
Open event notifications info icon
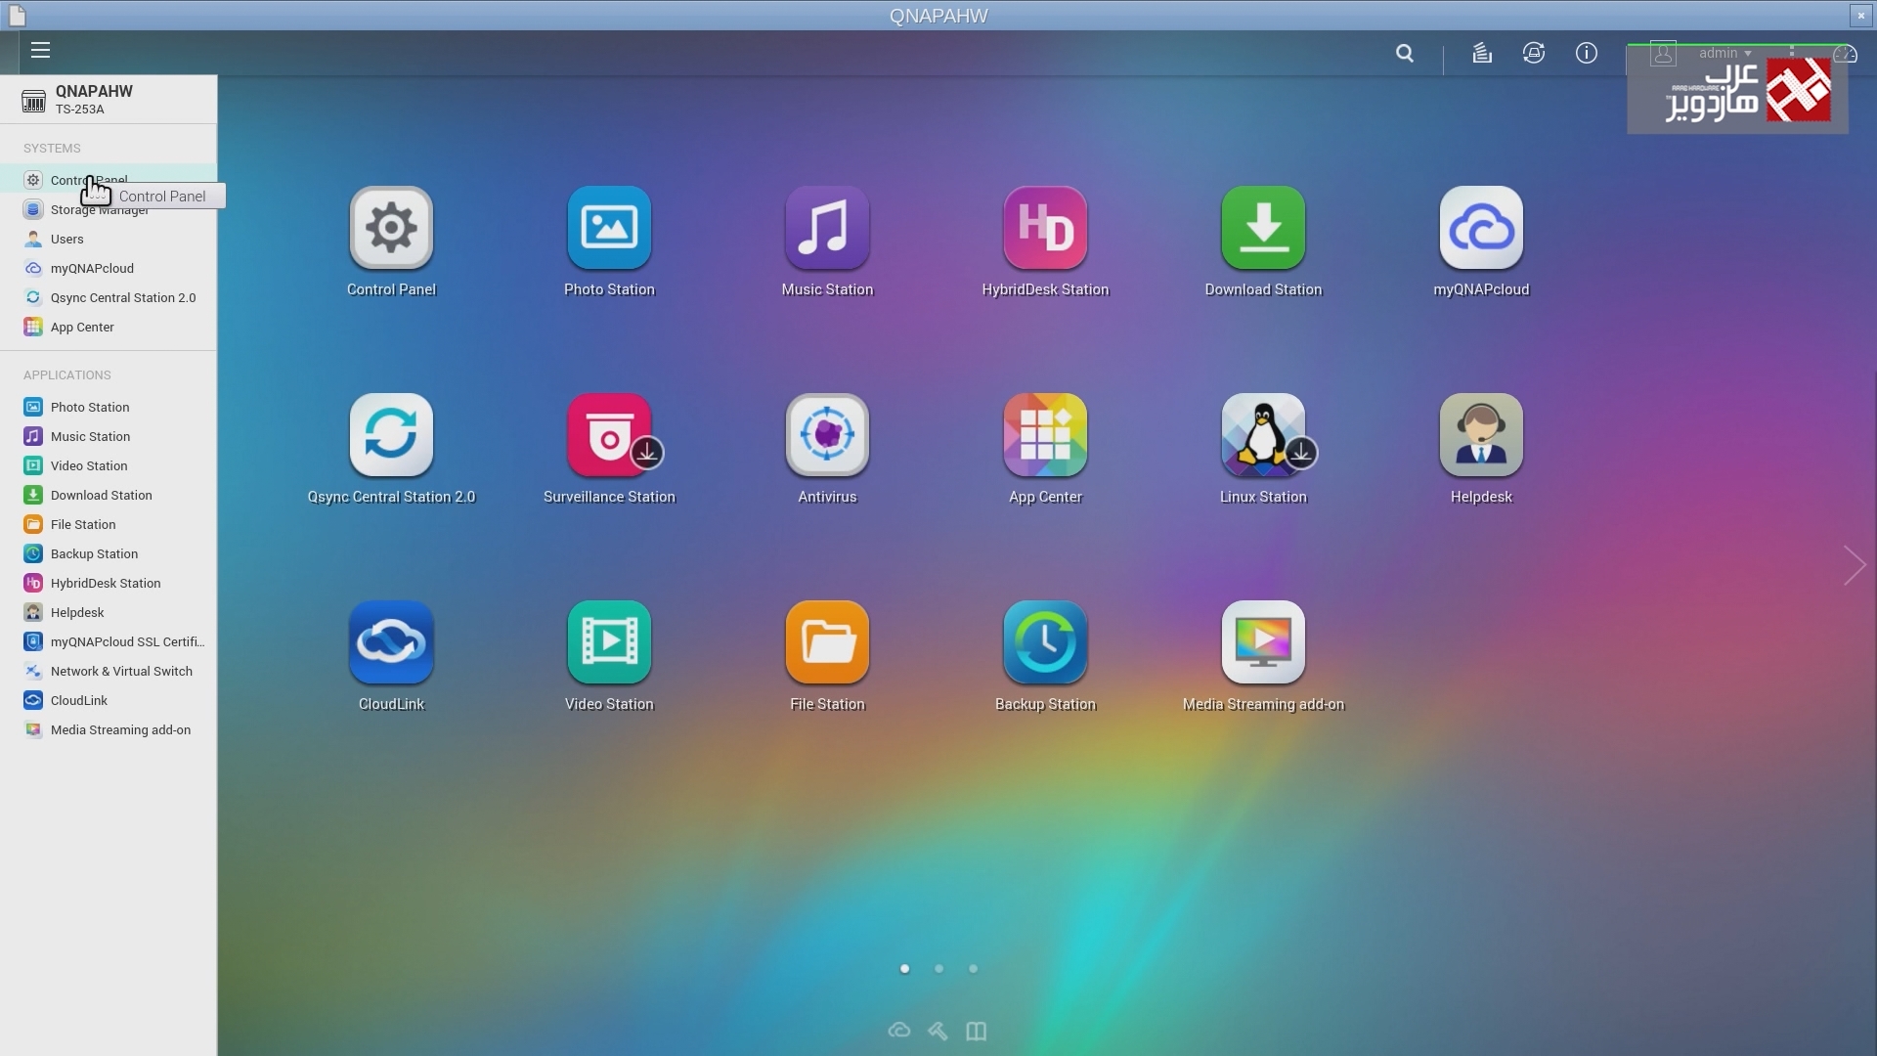[x=1587, y=54]
